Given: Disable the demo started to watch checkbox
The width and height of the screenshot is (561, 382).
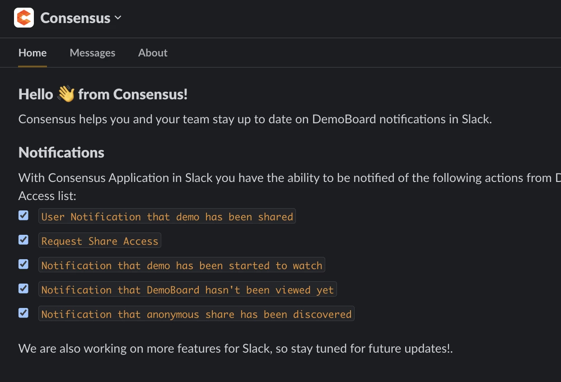Looking at the screenshot, I should coord(23,264).
